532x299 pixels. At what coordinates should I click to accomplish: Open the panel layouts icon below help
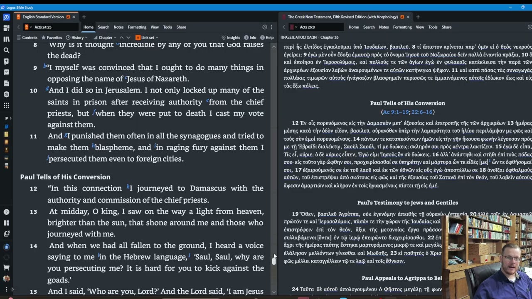coord(6,223)
